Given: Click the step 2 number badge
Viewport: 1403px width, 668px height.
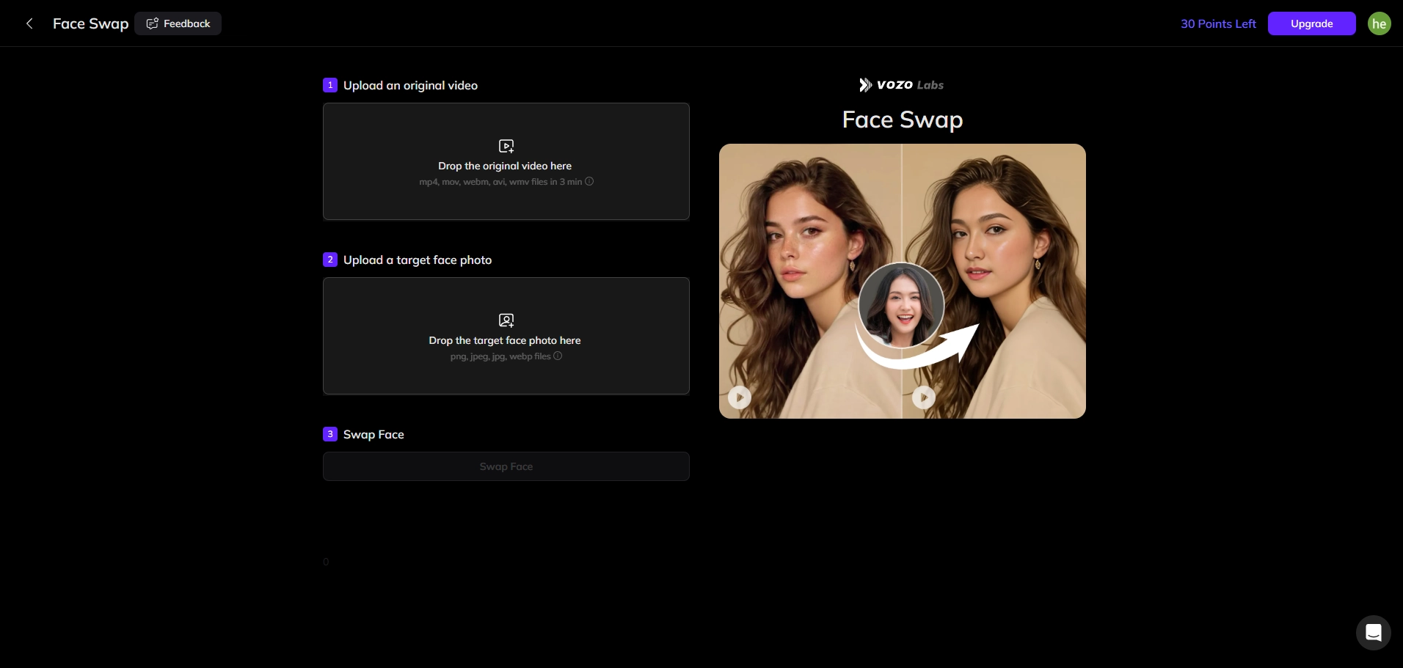Looking at the screenshot, I should tap(330, 260).
